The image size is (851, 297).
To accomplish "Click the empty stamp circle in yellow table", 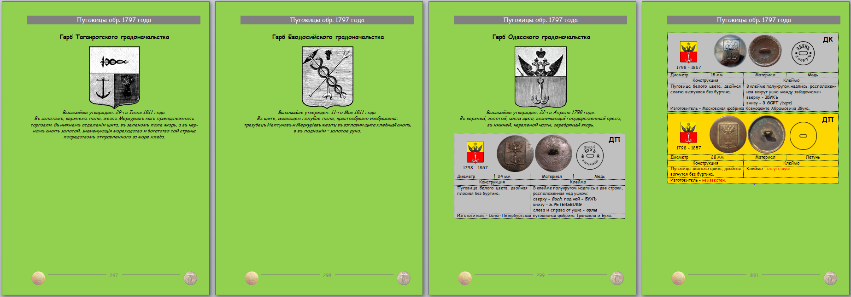I will coord(803,136).
